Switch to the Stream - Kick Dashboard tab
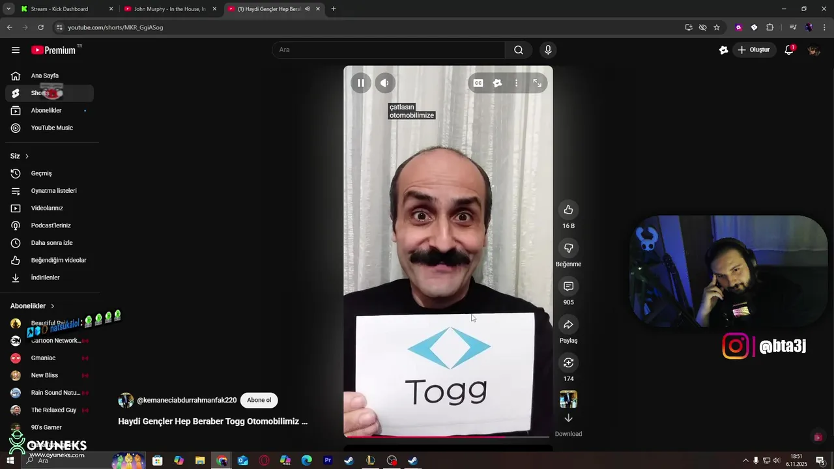Viewport: 834px width, 469px height. (65, 9)
